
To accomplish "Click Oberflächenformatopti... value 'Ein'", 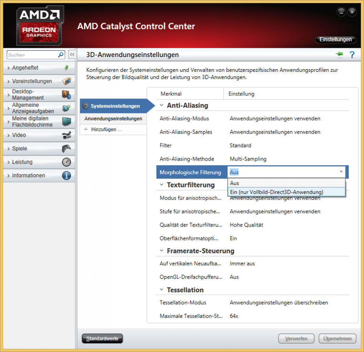I will 233,239.
